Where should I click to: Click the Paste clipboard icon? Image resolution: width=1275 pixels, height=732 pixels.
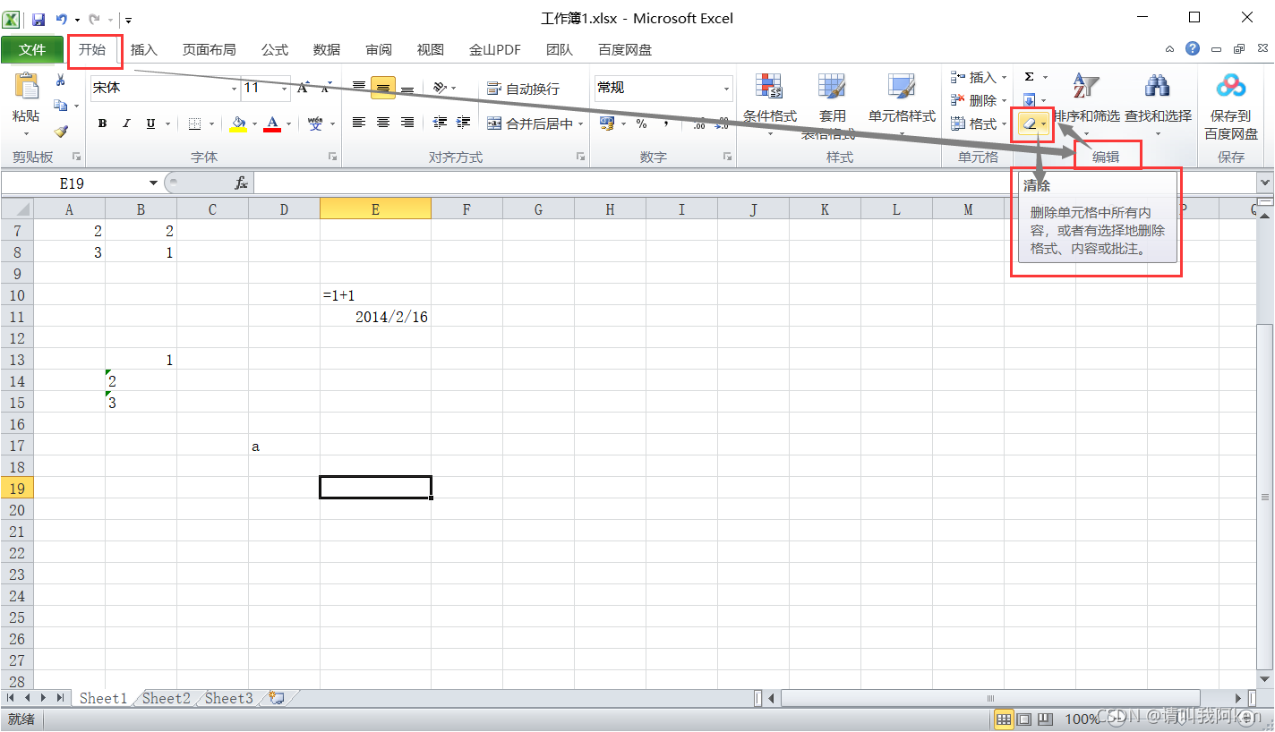click(26, 87)
